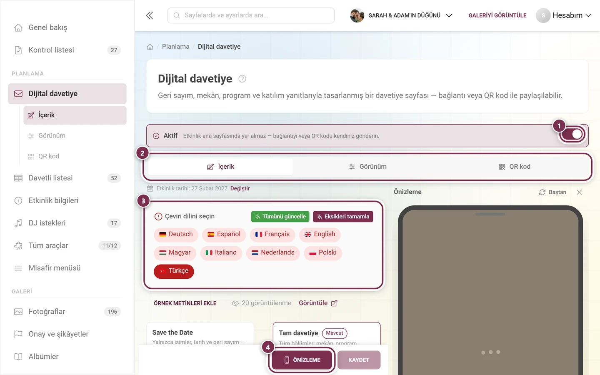Viewport: 600px width, 375px height.
Task: Open the home breadcrumb icon
Action: click(x=150, y=47)
